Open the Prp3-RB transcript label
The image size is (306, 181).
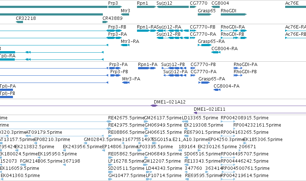pyautogui.click(x=117, y=27)
